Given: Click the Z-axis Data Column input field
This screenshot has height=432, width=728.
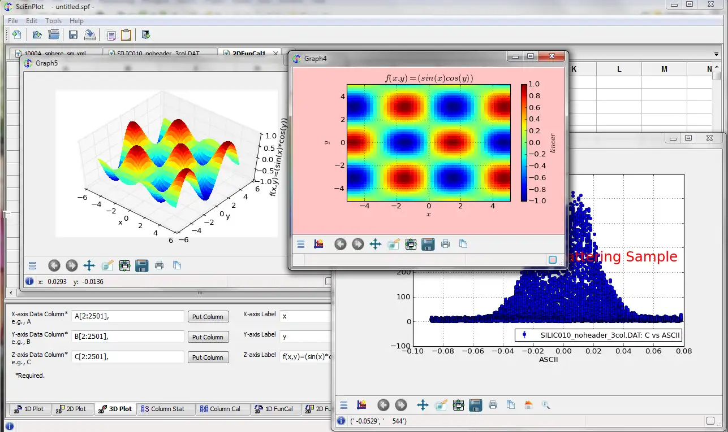Looking at the screenshot, I should [x=128, y=357].
